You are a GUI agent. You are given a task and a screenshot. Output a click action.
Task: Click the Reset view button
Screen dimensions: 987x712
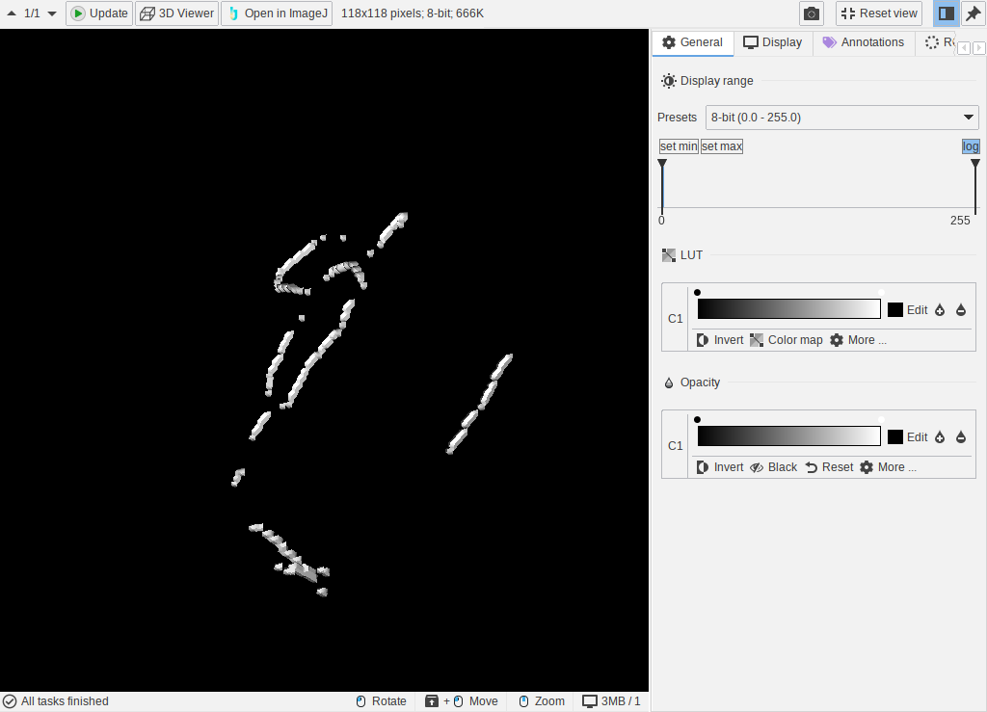(878, 13)
